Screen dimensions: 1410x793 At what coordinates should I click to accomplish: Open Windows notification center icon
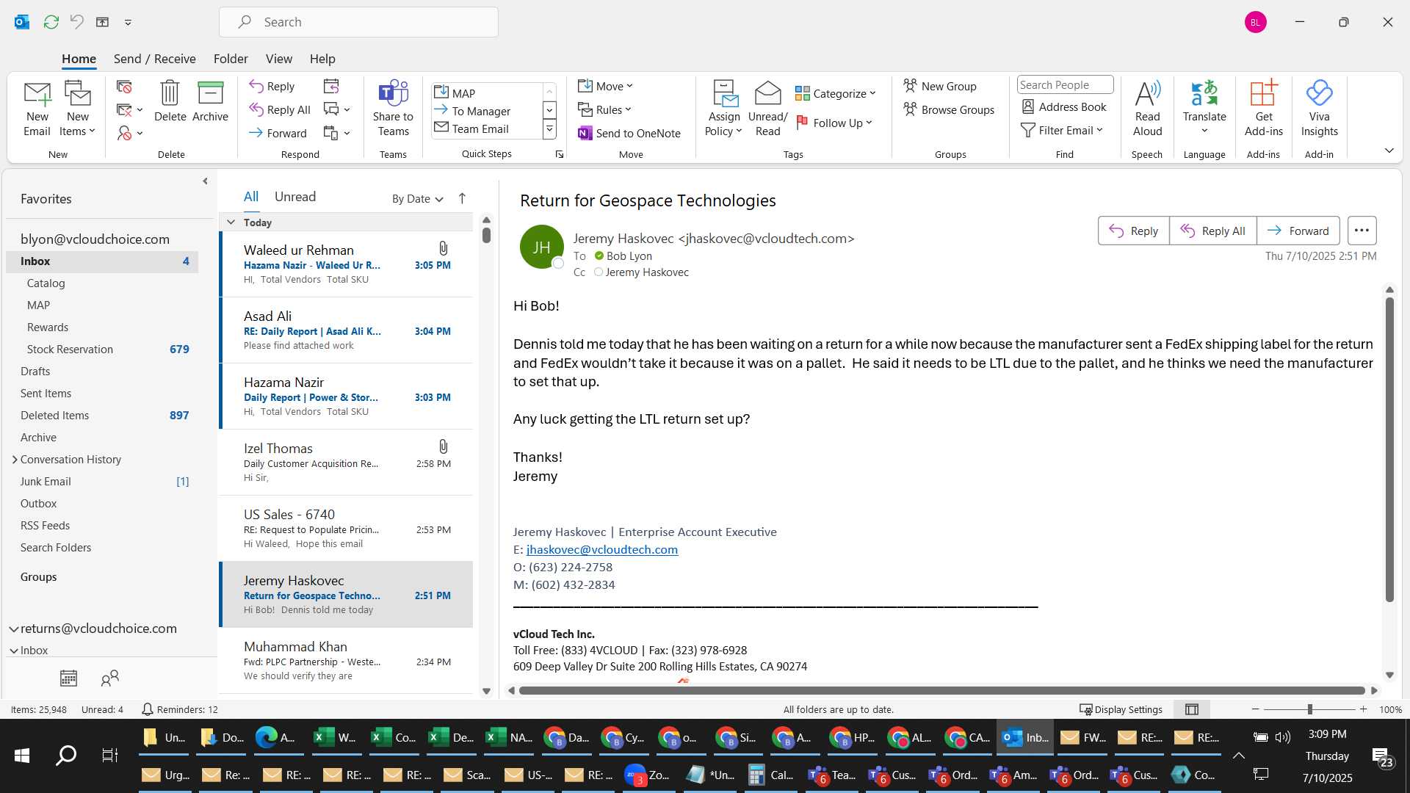pyautogui.click(x=1384, y=756)
